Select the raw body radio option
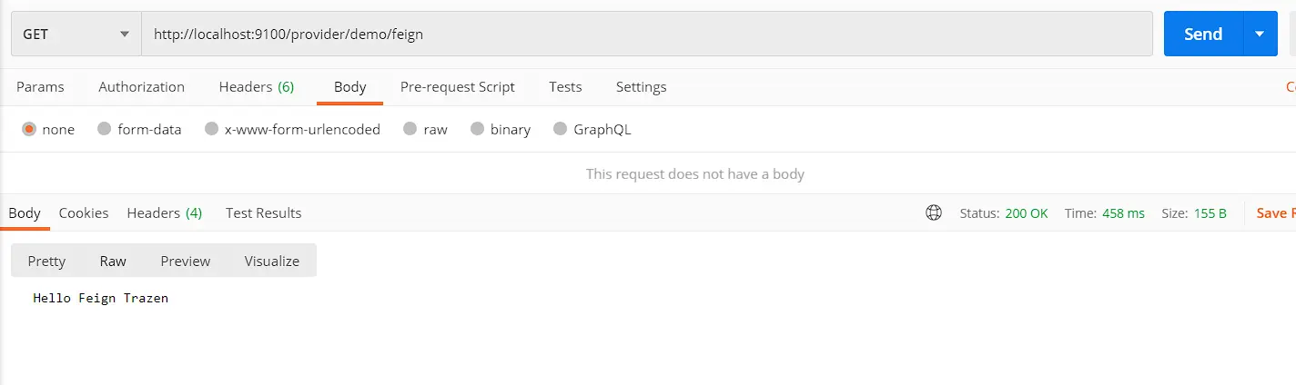 (x=410, y=130)
